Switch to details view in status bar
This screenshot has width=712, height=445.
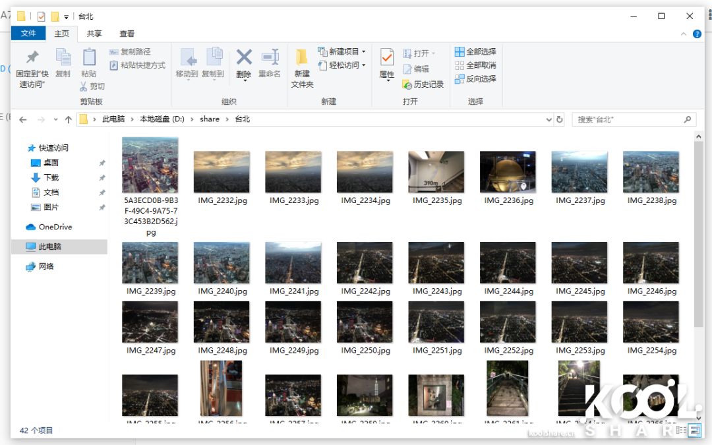pos(680,430)
